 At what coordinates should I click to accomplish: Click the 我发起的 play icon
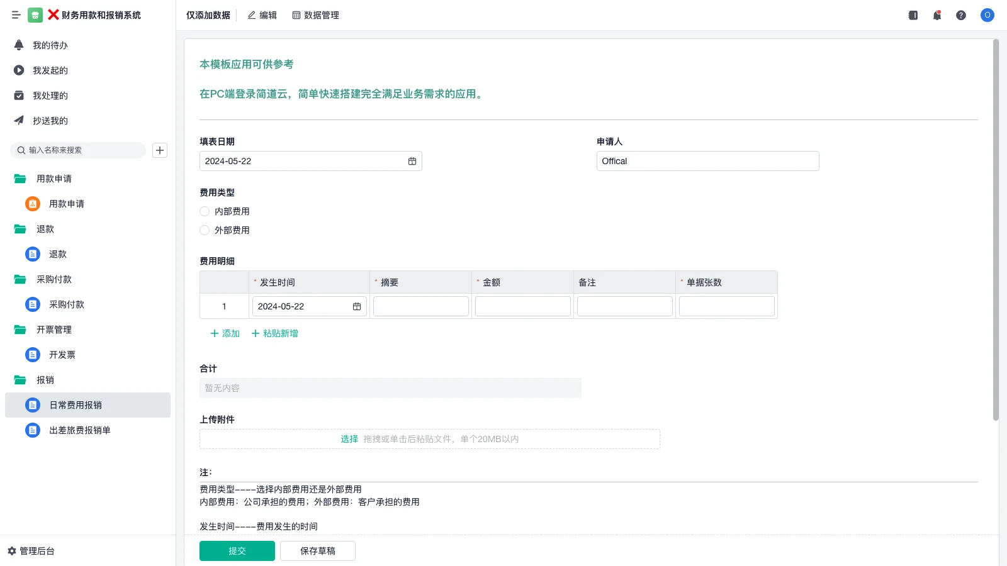click(x=19, y=70)
